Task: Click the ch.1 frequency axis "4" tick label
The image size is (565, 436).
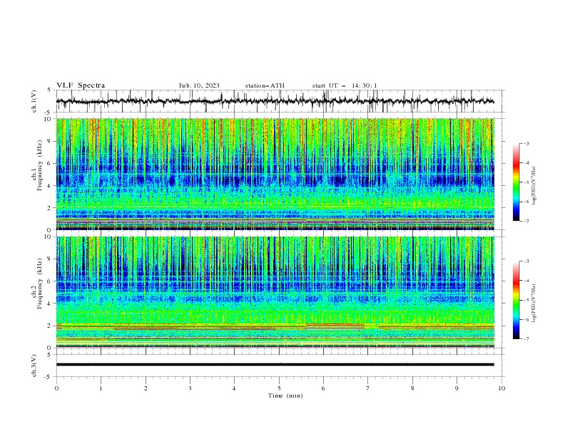Action: coord(51,186)
